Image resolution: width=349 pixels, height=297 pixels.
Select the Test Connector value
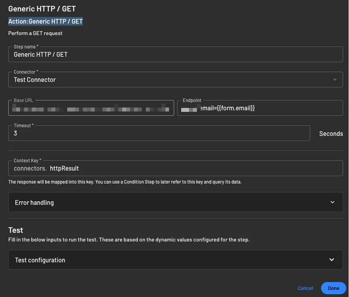(x=35, y=79)
